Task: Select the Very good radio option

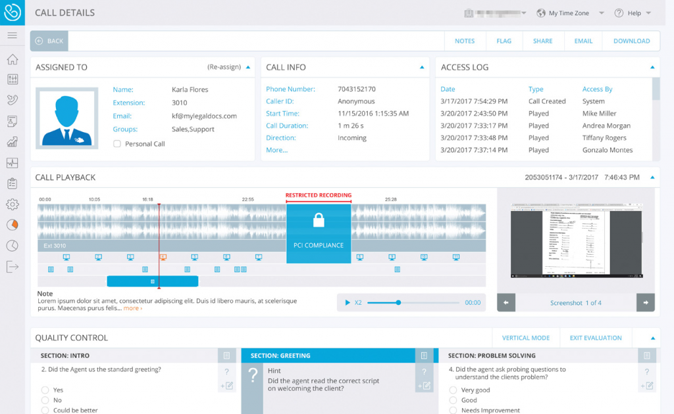Action: pos(453,390)
